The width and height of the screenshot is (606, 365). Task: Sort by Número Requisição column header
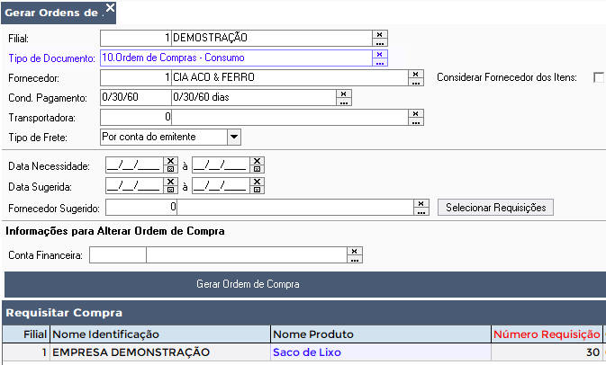[x=547, y=334]
